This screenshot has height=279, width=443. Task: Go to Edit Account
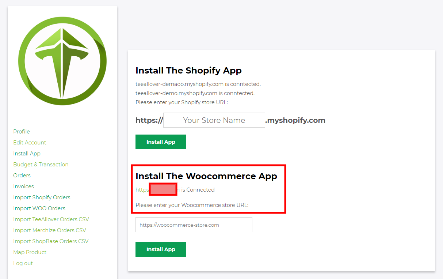click(x=30, y=143)
